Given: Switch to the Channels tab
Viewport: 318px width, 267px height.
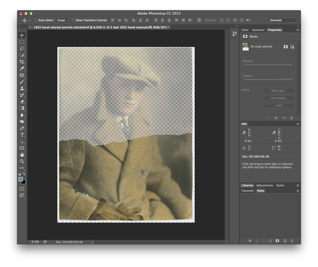Looking at the screenshot, I should click(x=247, y=191).
